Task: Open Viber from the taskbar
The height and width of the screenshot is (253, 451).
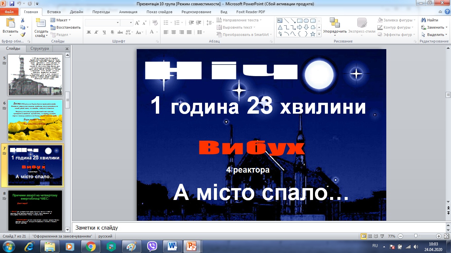Action: (x=152, y=246)
